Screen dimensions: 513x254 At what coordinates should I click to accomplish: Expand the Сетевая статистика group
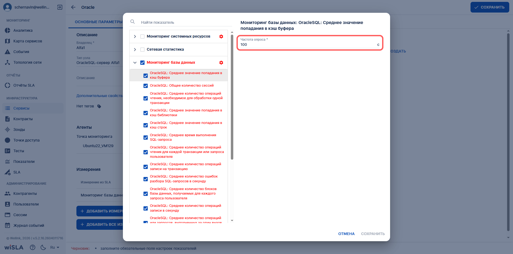(135, 50)
